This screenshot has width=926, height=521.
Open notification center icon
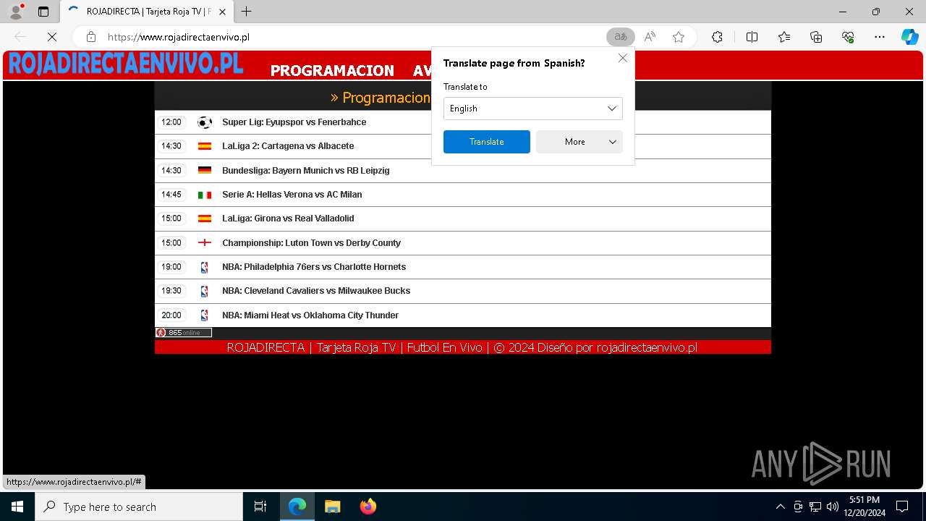902,507
